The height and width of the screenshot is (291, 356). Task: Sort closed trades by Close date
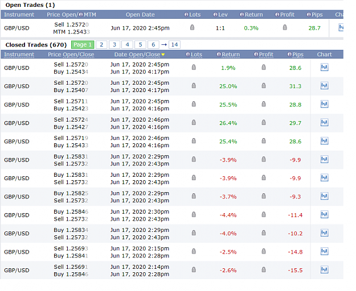coord(153,55)
